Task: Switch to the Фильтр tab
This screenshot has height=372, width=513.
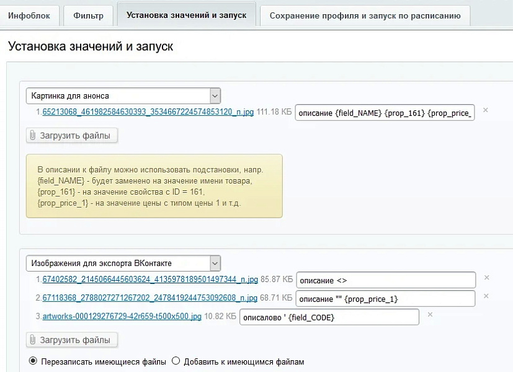Action: (87, 15)
